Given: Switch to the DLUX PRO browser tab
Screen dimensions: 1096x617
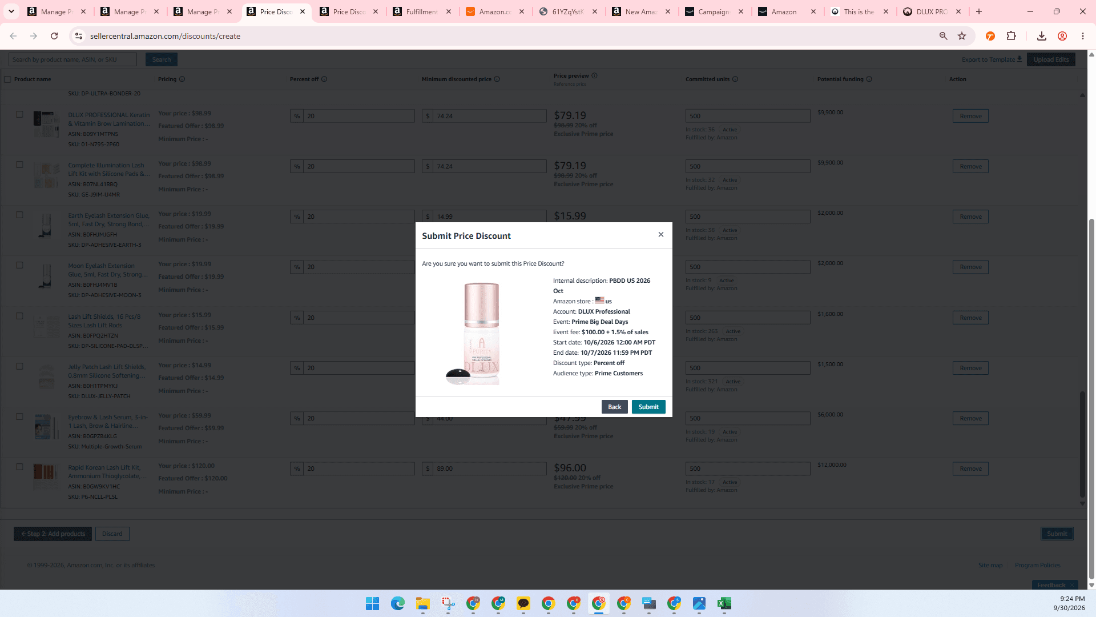Looking at the screenshot, I should pos(932,11).
